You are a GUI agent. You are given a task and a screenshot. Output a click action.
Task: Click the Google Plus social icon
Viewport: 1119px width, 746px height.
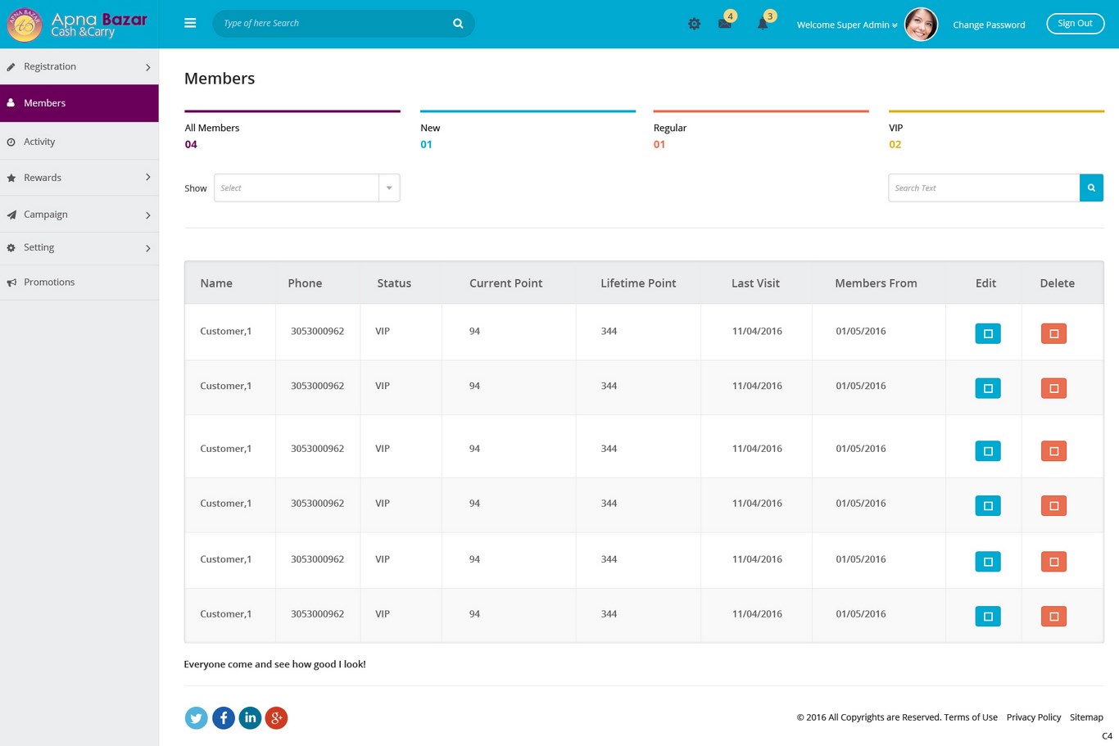tap(277, 718)
